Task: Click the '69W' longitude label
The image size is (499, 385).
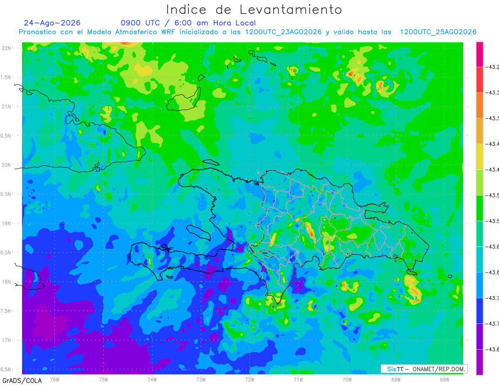Action: 396,379
